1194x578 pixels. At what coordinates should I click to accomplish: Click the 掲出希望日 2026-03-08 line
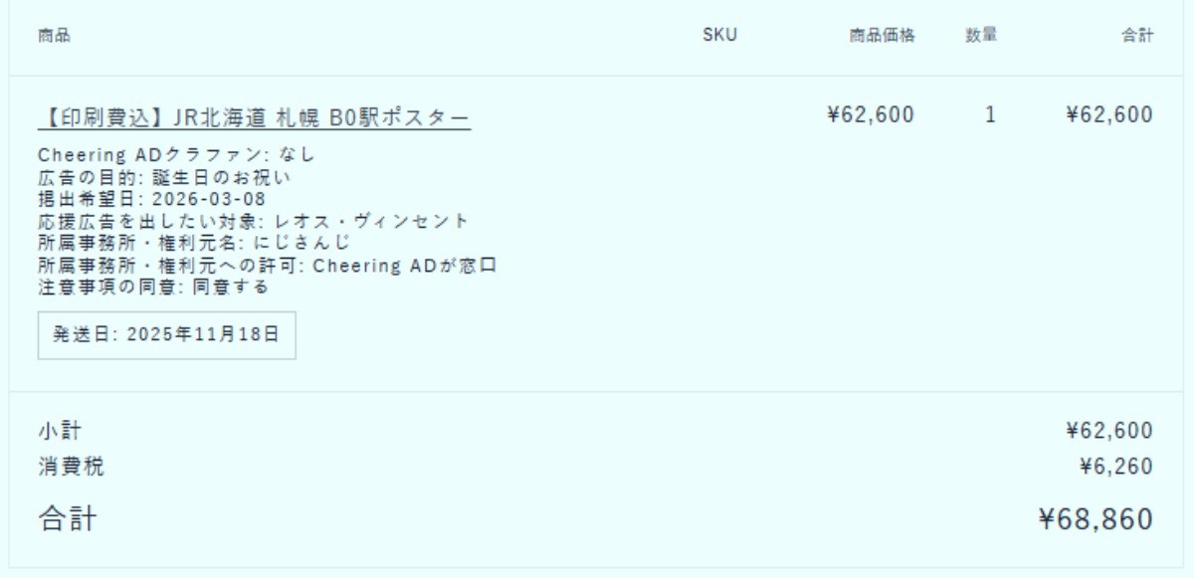[151, 199]
